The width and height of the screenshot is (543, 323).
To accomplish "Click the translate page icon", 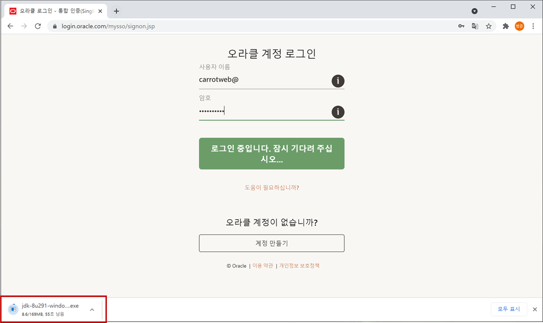I will click(x=475, y=26).
